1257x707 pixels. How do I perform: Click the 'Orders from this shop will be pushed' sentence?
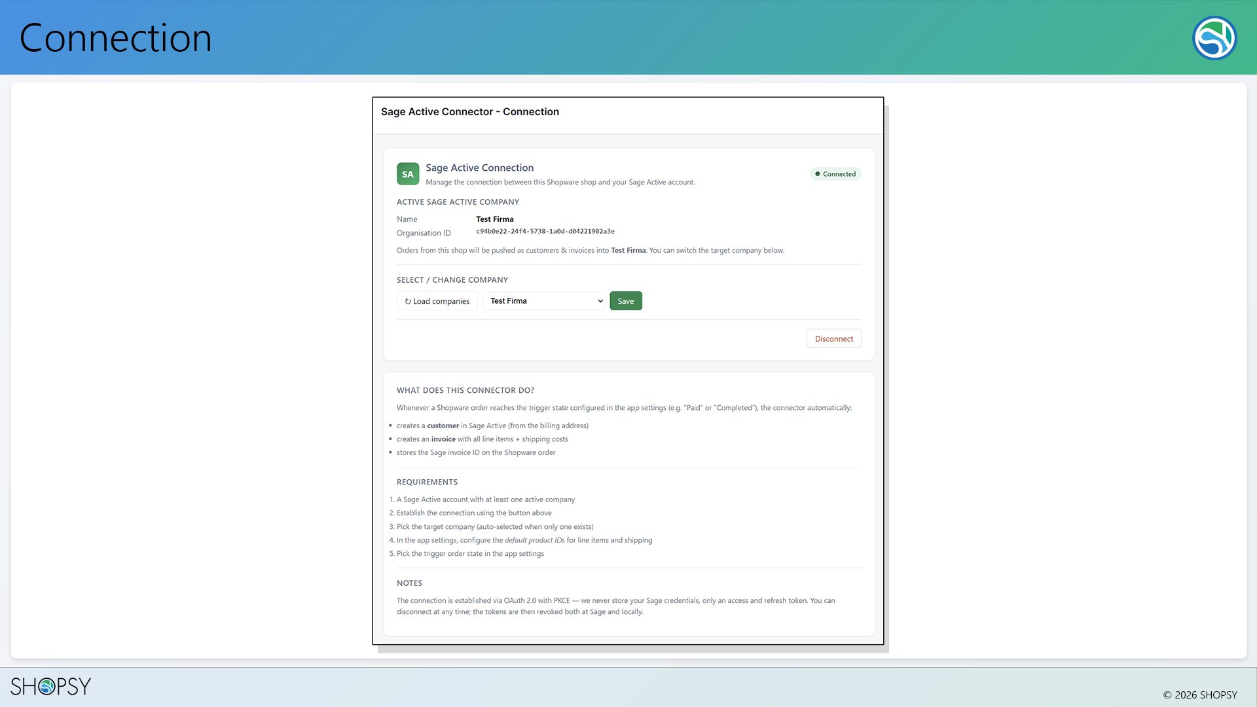point(591,251)
